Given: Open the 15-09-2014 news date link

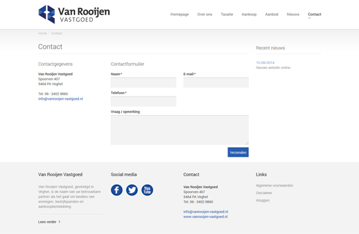Looking at the screenshot, I should [x=265, y=63].
